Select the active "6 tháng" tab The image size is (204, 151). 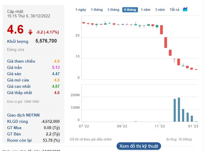pyautogui.click(x=130, y=10)
